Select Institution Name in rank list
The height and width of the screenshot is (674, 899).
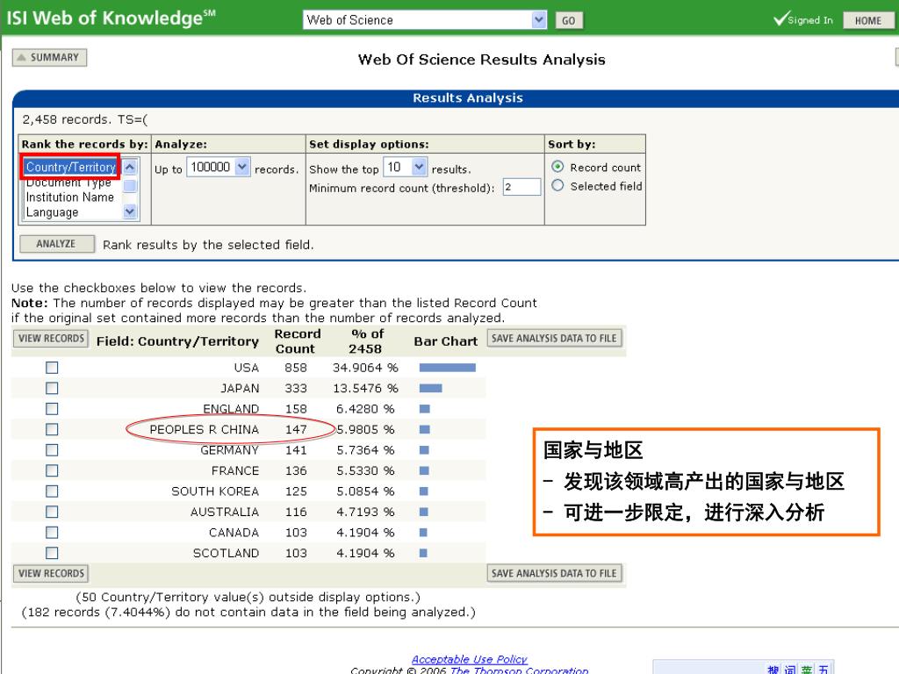point(70,197)
